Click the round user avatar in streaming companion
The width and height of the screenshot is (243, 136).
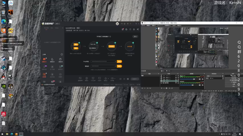pos(117,24)
